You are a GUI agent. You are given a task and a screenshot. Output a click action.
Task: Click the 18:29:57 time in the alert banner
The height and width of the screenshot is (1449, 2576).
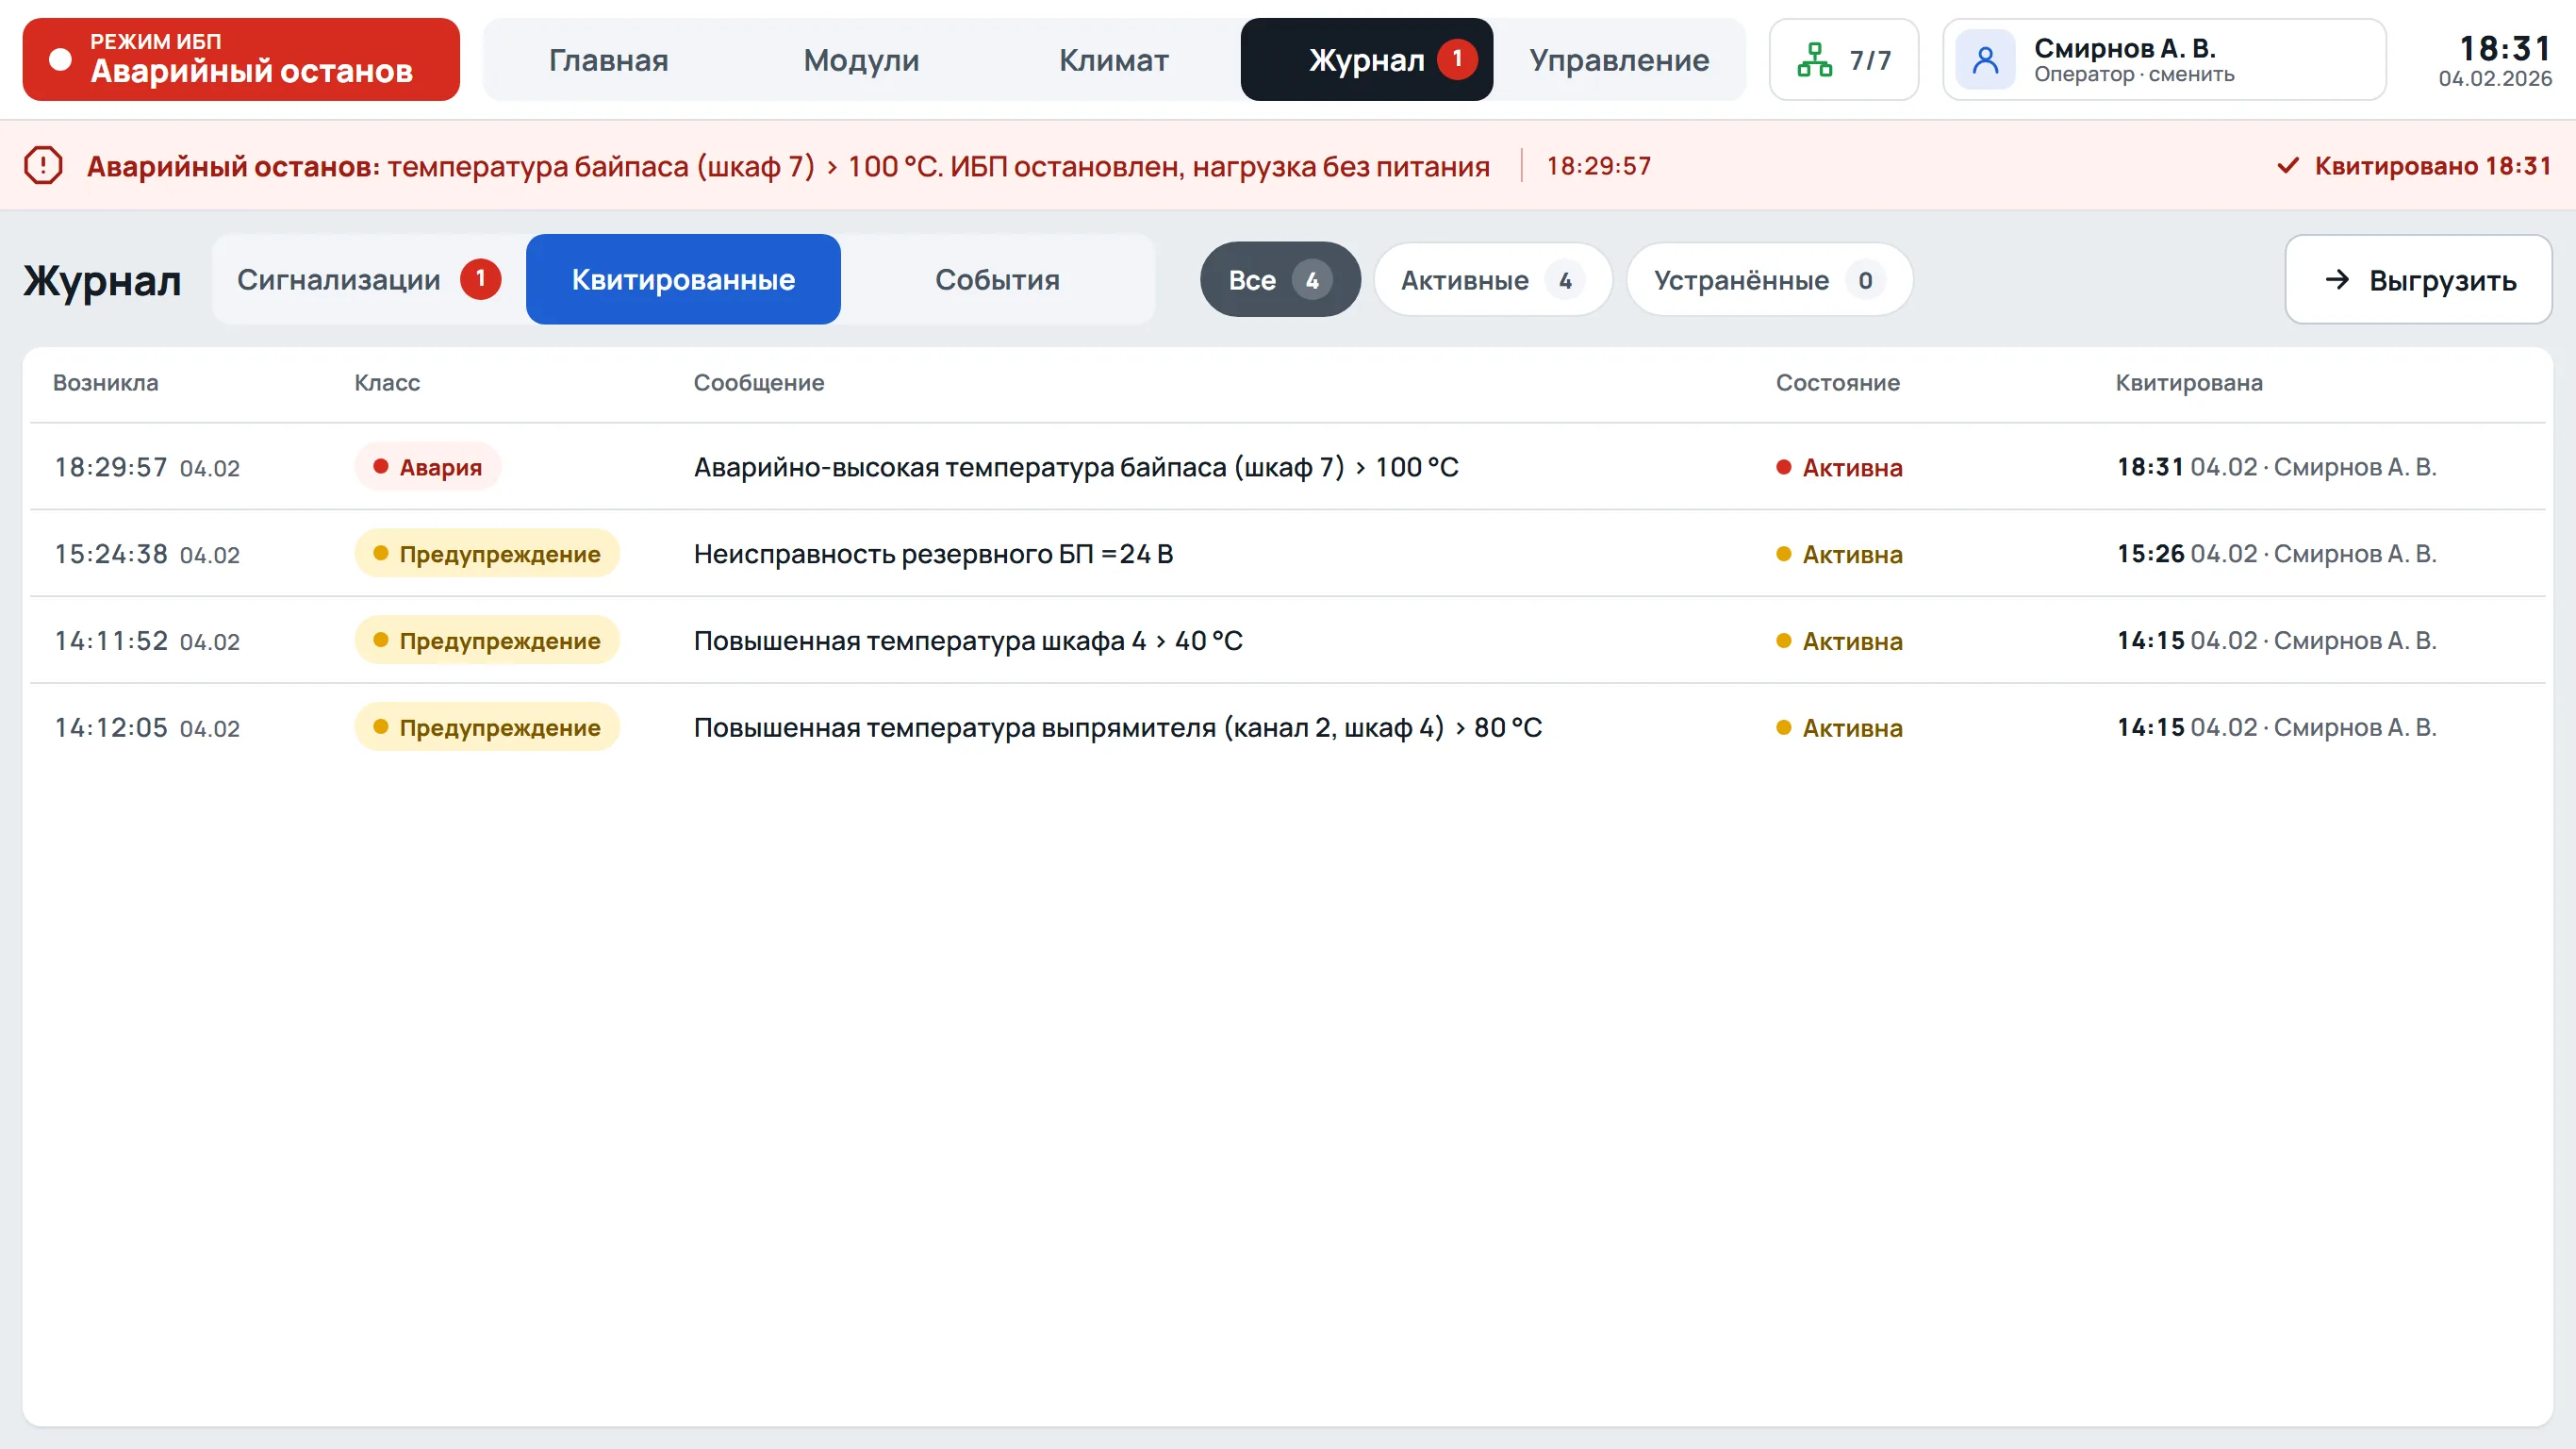tap(1598, 165)
